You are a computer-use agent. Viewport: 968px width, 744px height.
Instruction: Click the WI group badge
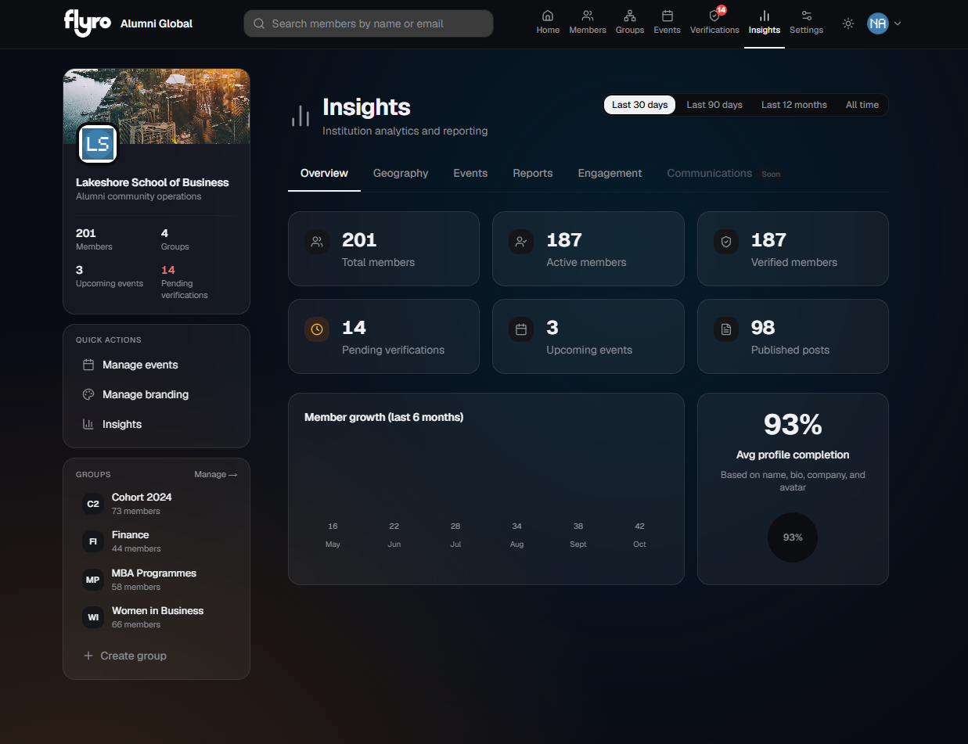(x=93, y=617)
